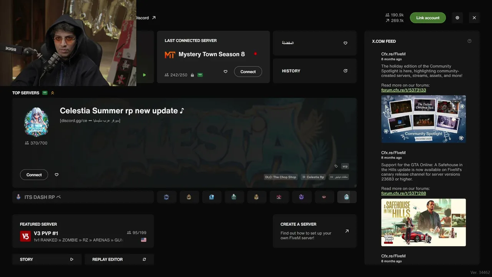492x277 pixels.
Task: Connect to Mystery Town Season 8
Action: click(x=248, y=72)
